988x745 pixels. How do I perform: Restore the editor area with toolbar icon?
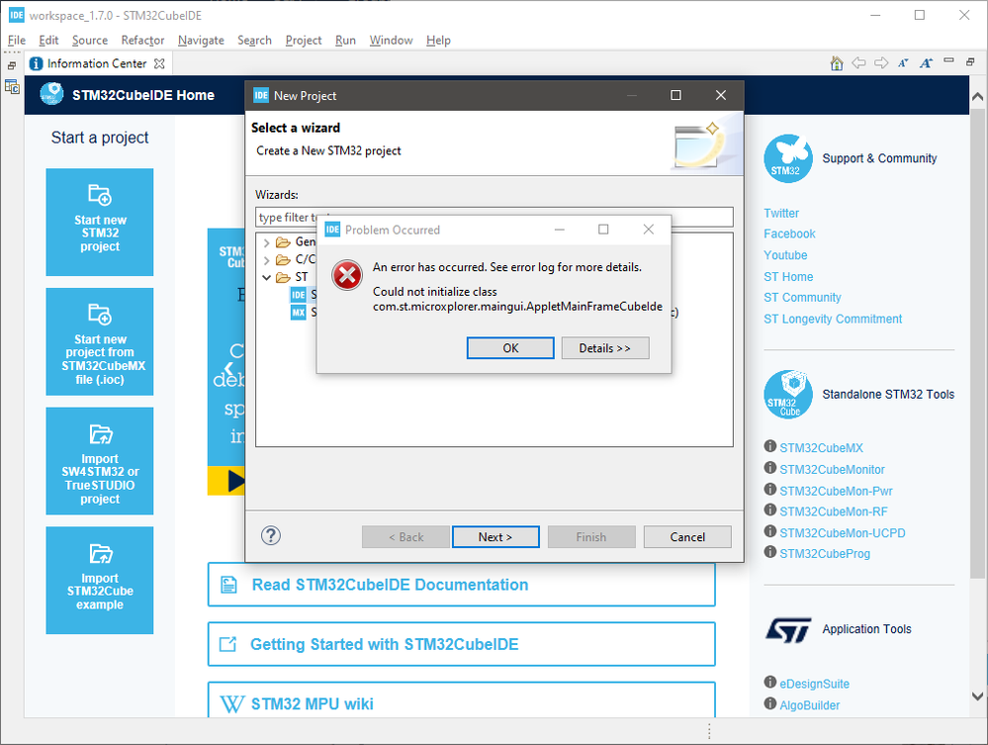coord(970,61)
